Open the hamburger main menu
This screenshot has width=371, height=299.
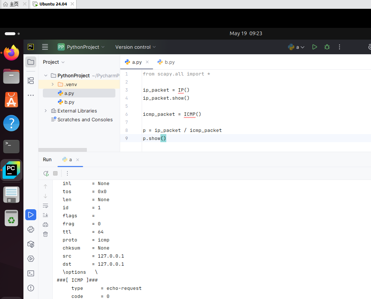[45, 47]
